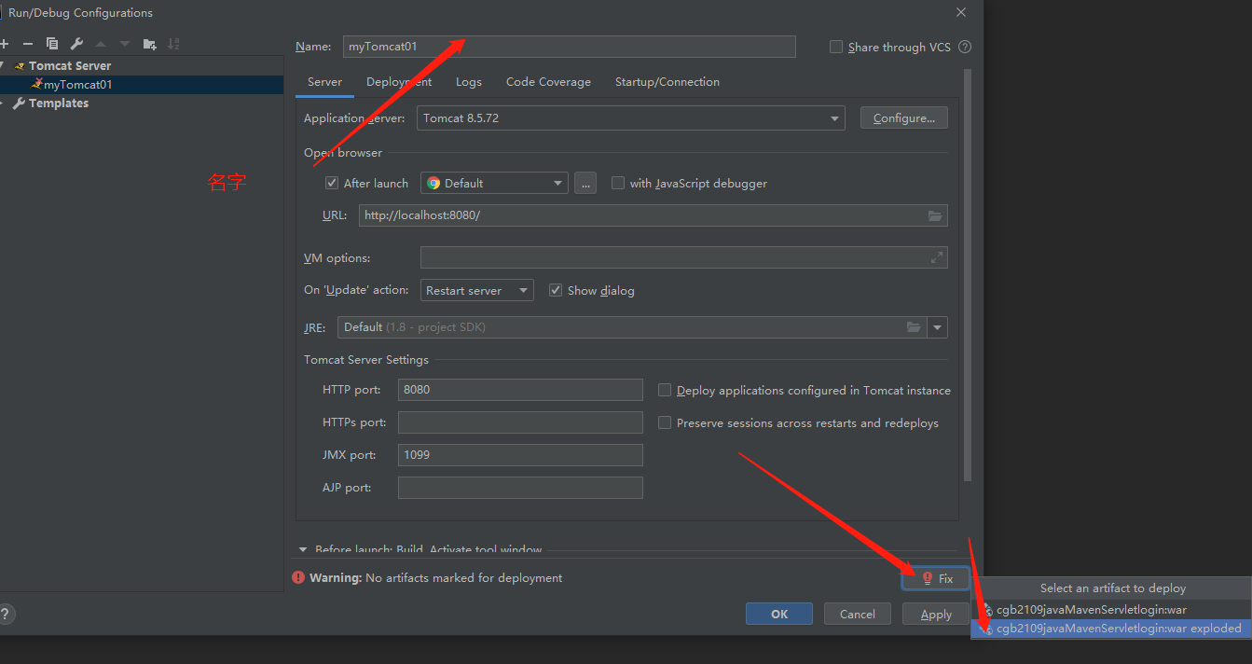Screen dimensions: 1252x664
Task: Open the browse folder icon next to URL
Action: 935,215
